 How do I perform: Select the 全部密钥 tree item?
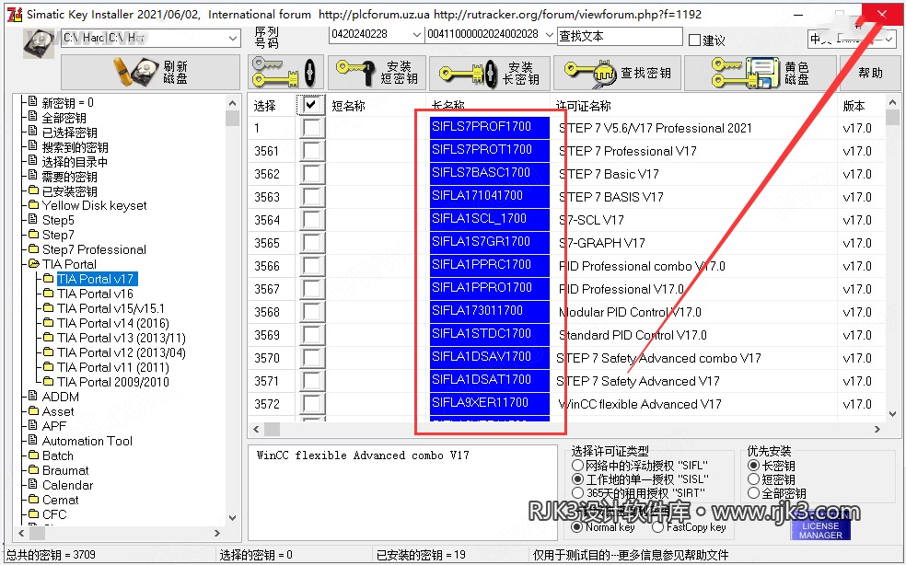[x=64, y=118]
